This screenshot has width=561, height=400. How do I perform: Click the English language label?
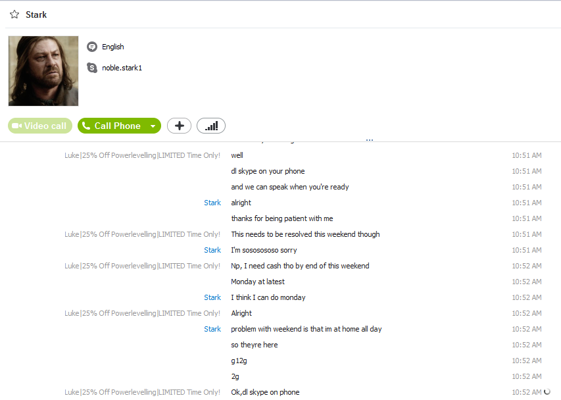click(x=113, y=47)
